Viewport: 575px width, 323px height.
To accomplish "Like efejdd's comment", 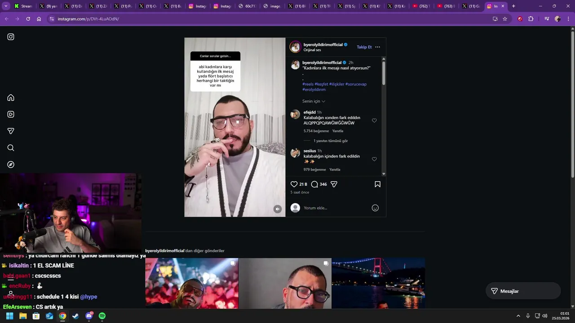I will pyautogui.click(x=374, y=121).
